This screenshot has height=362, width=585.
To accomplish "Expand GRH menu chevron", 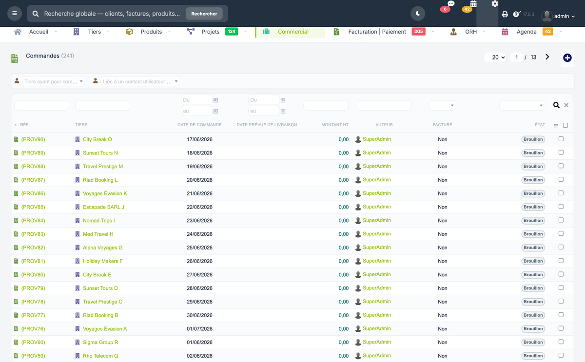I will [484, 32].
